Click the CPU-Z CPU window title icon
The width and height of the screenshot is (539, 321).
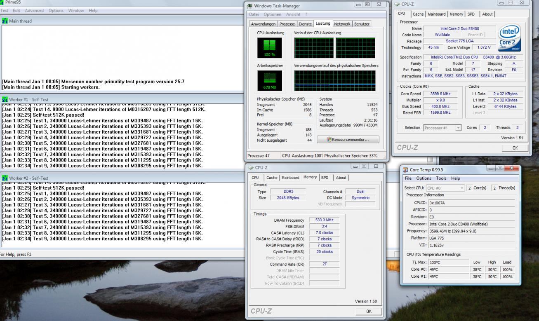(x=397, y=4)
